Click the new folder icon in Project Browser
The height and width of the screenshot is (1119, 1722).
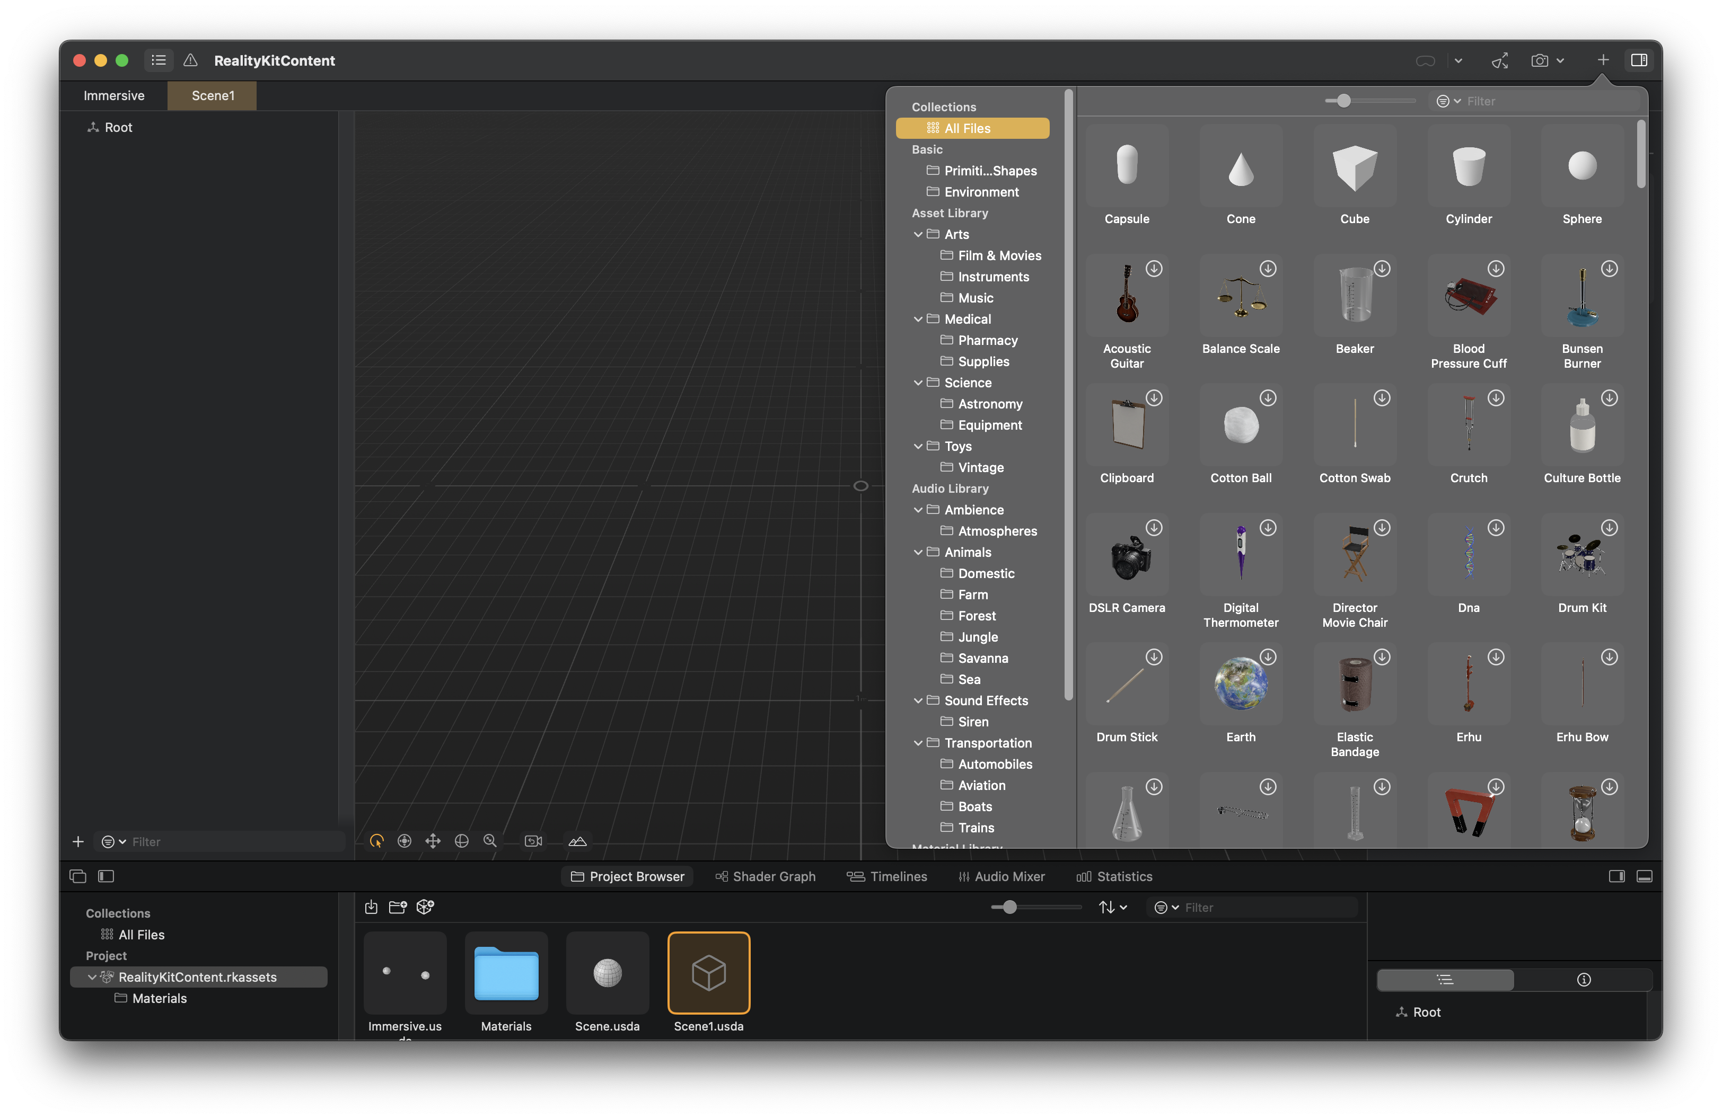click(397, 907)
